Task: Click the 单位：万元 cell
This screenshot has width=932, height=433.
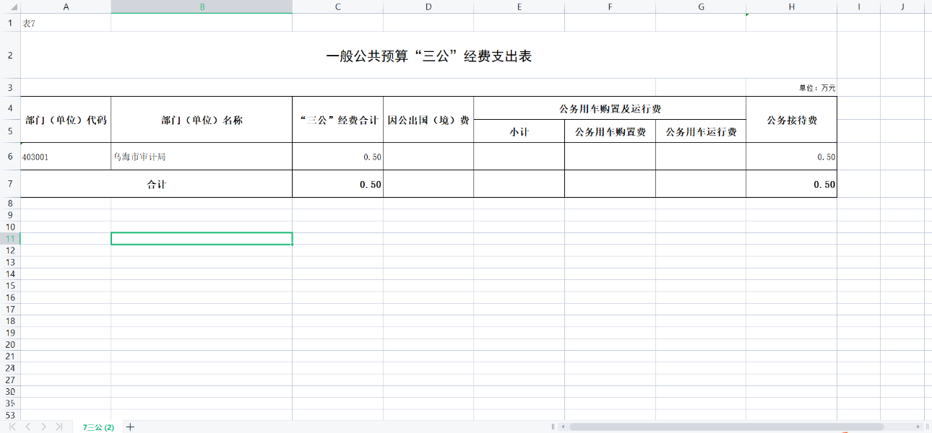Action: (x=816, y=88)
